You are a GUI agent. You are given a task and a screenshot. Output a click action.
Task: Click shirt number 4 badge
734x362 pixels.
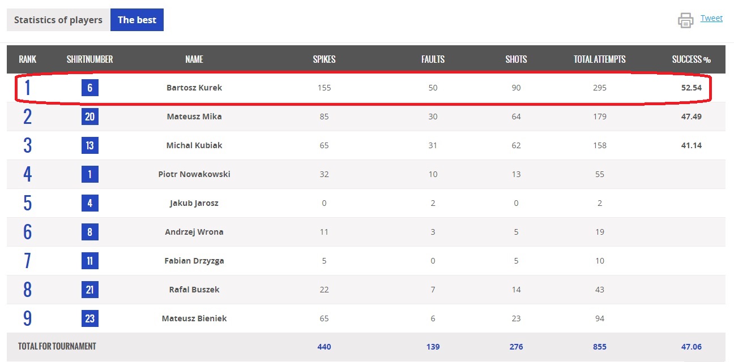point(89,203)
